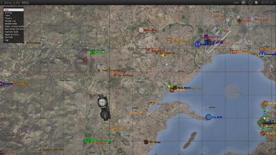Go back using the arrow beside Altis Life RPG
Screen dimensions: 276x155
[1, 3]
